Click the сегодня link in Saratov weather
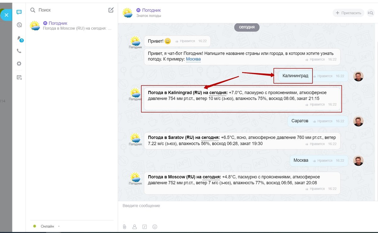 point(210,138)
